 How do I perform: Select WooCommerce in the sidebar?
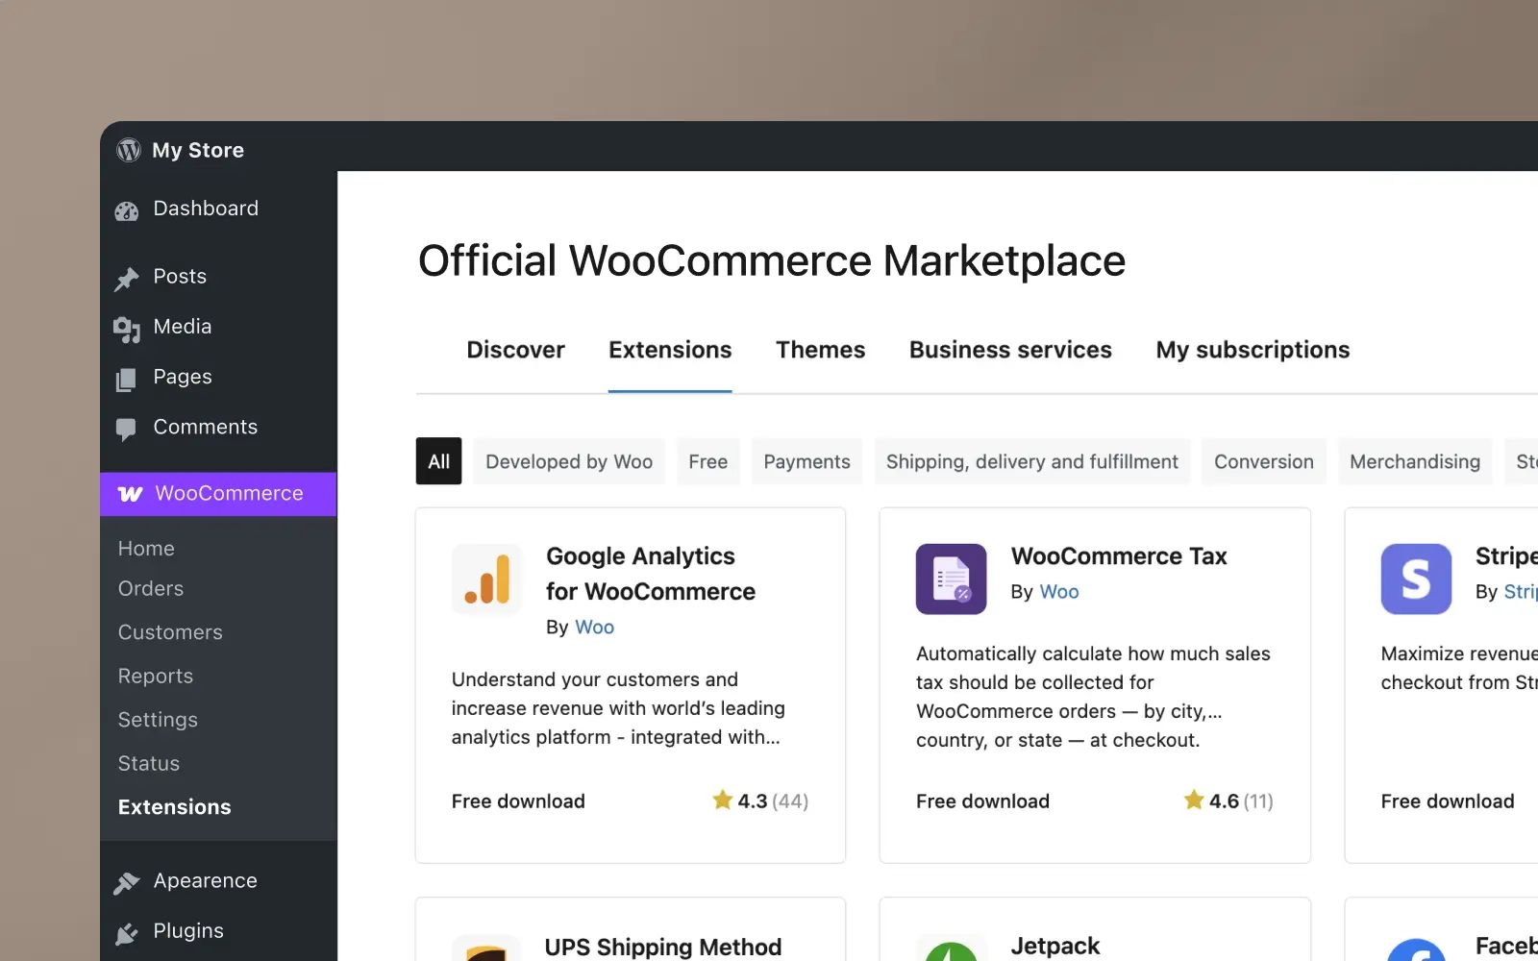pos(218,494)
